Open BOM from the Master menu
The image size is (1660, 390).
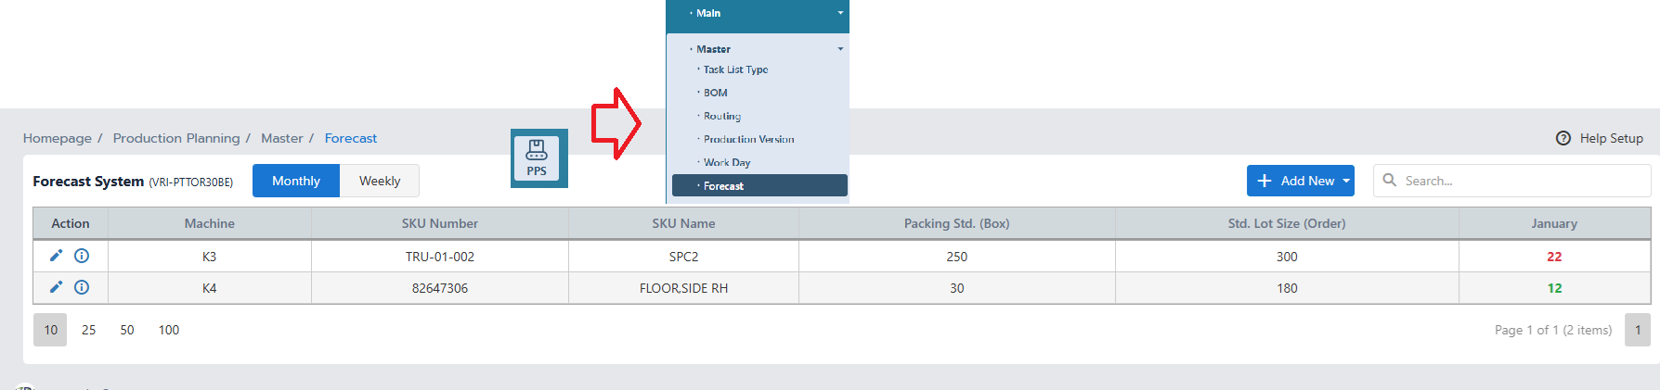pyautogui.click(x=716, y=93)
